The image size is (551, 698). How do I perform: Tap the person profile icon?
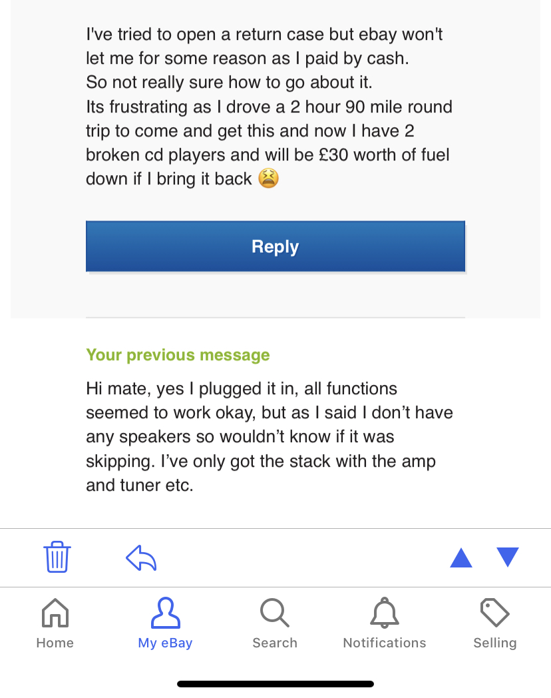(x=166, y=613)
